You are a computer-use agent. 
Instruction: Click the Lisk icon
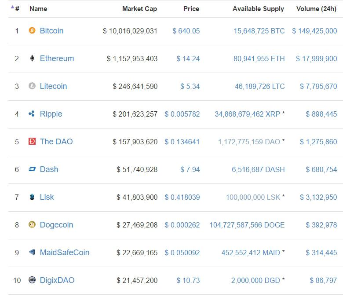(x=32, y=197)
